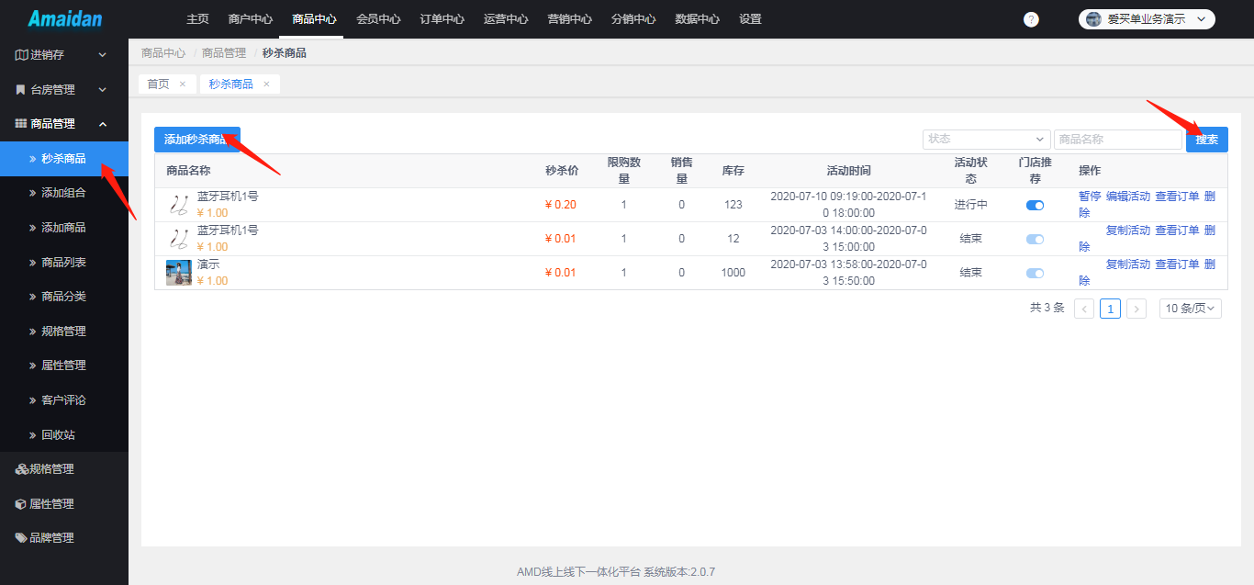Close the 秒杀商品 tab with its x

click(x=266, y=84)
